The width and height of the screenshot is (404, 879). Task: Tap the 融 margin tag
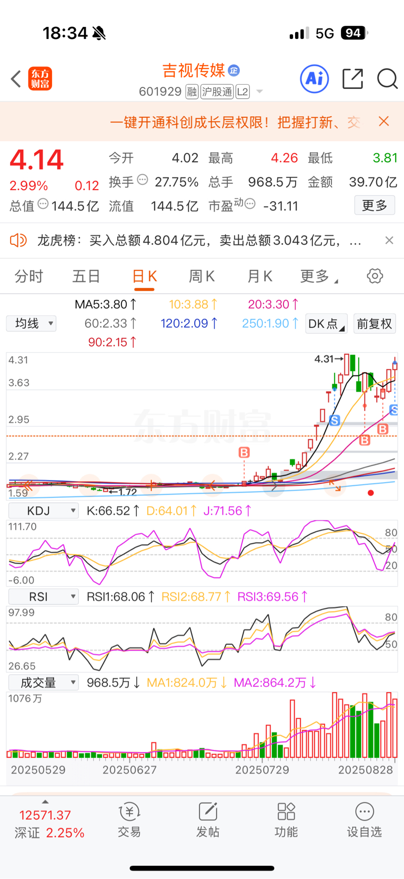pos(191,92)
